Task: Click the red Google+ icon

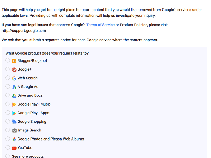Action: (x=14, y=69)
